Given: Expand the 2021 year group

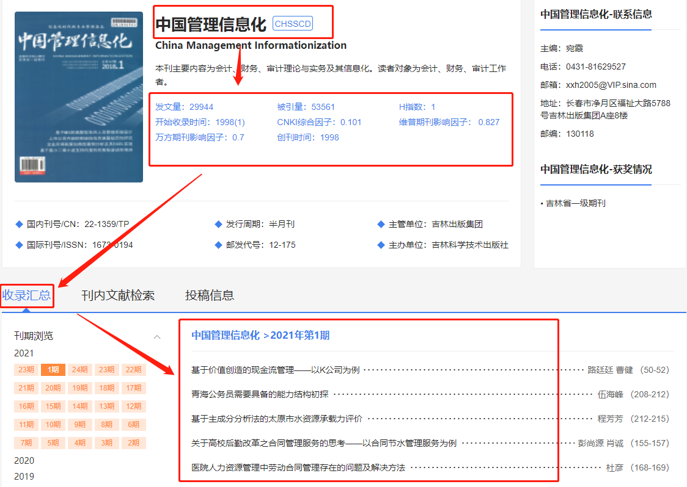Looking at the screenshot, I should [x=24, y=353].
